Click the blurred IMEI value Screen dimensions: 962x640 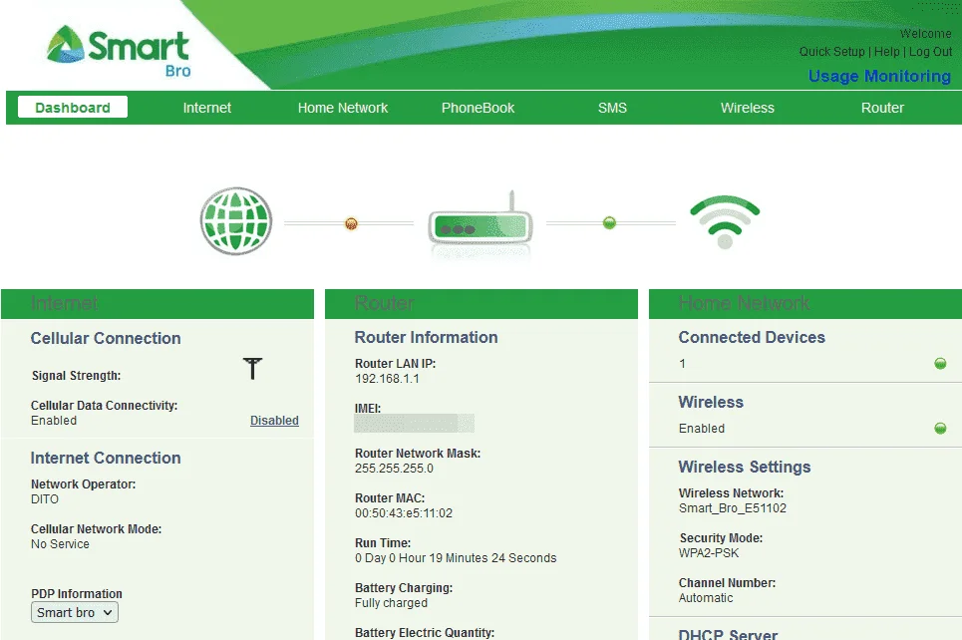tap(414, 424)
